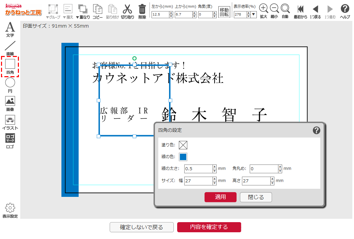Click stepper arrows of 左から field
This screenshot has width=354, height=239.
tap(171, 14)
